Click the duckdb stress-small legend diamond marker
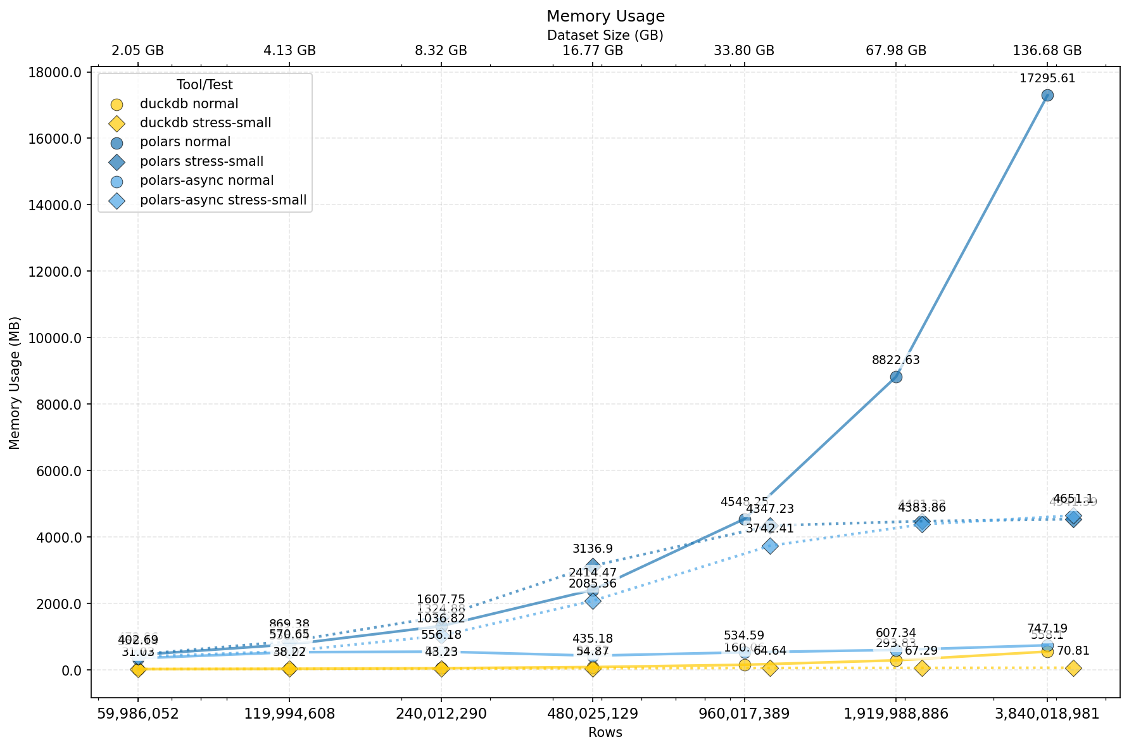This screenshot has height=749, width=1129. click(x=117, y=123)
